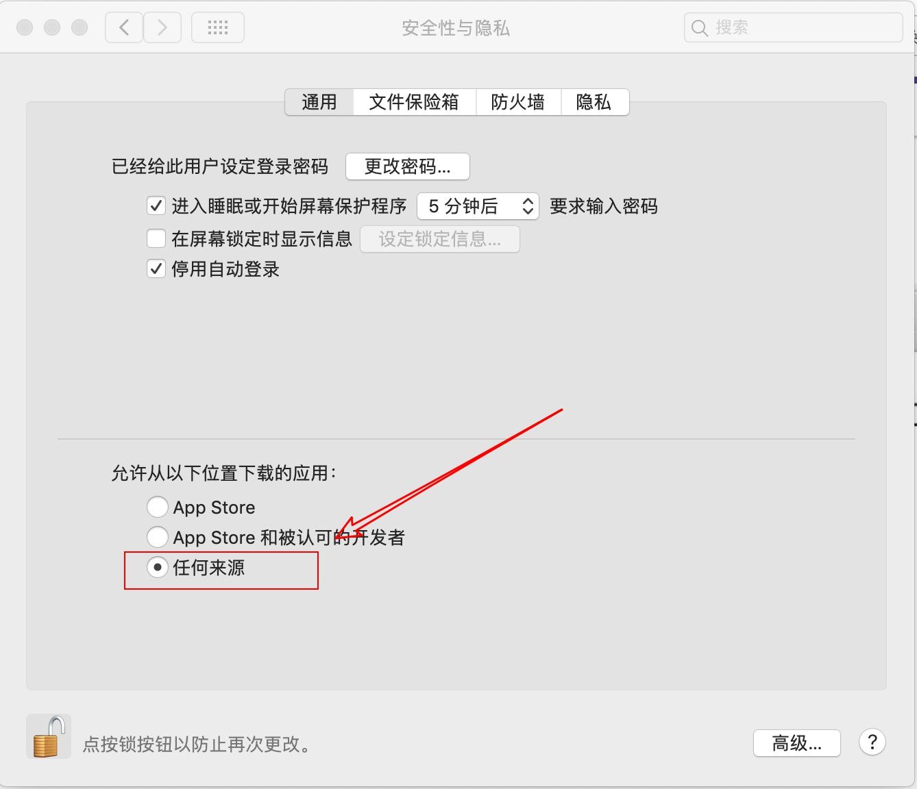Click inside the 搜索 search field
This screenshot has width=917, height=789.
[793, 28]
